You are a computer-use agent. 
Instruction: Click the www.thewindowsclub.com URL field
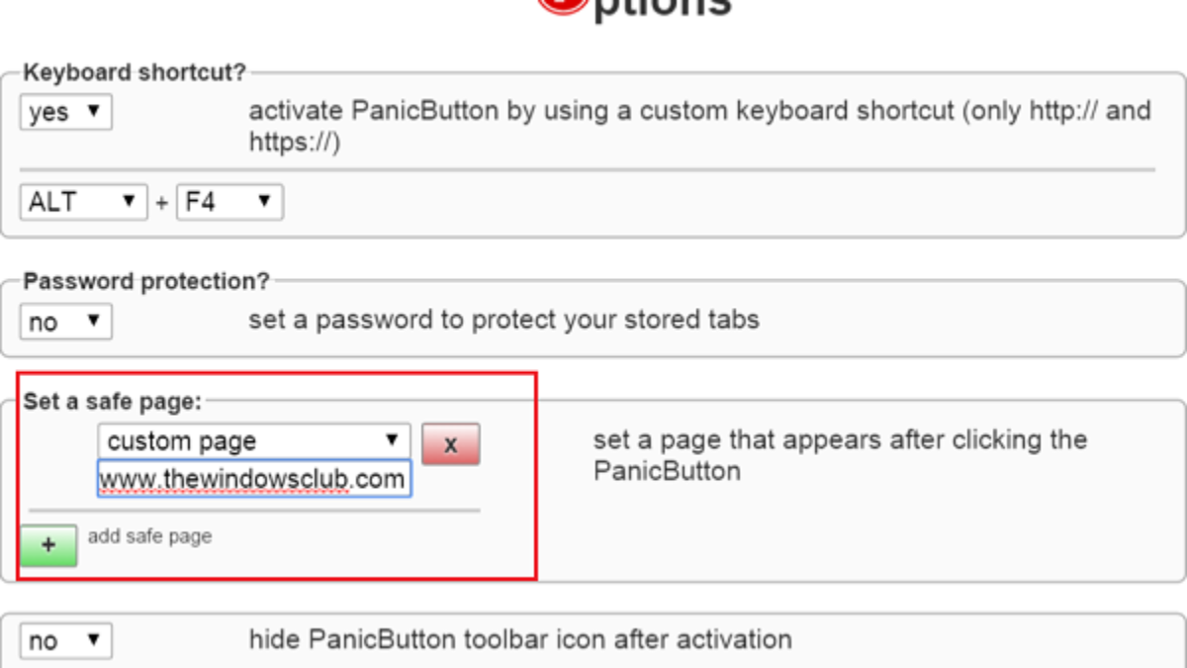tap(254, 480)
